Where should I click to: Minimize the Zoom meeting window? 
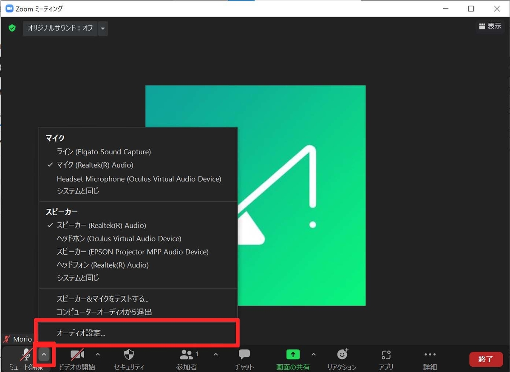point(446,9)
